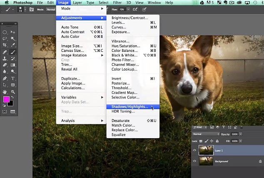Select the Hand tool
264x178 pixels.
[5, 92]
